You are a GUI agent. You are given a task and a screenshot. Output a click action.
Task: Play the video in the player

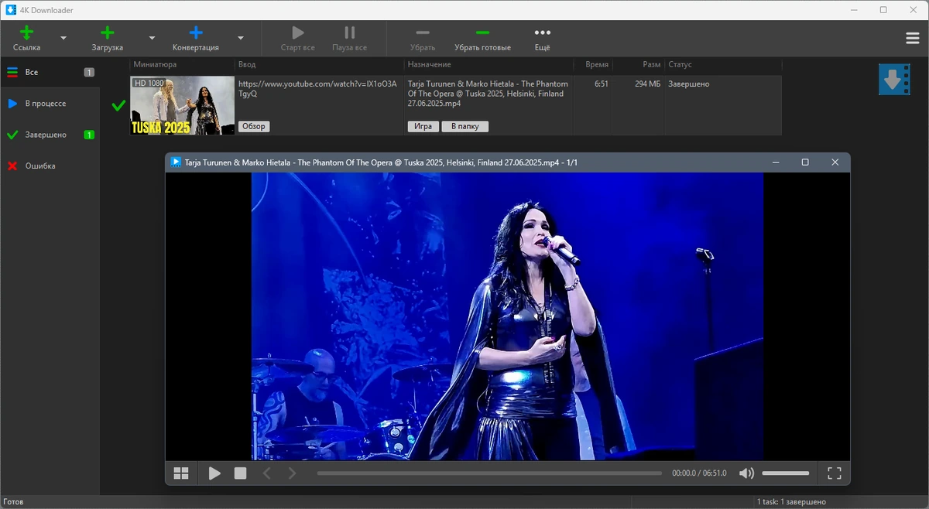pos(214,473)
